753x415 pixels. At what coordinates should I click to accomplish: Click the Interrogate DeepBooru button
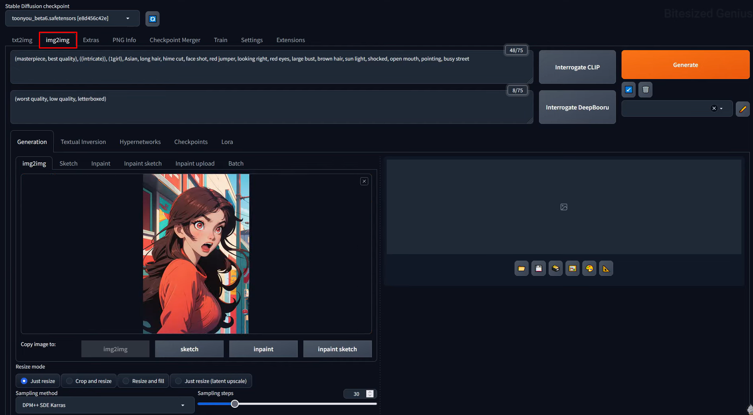(577, 107)
